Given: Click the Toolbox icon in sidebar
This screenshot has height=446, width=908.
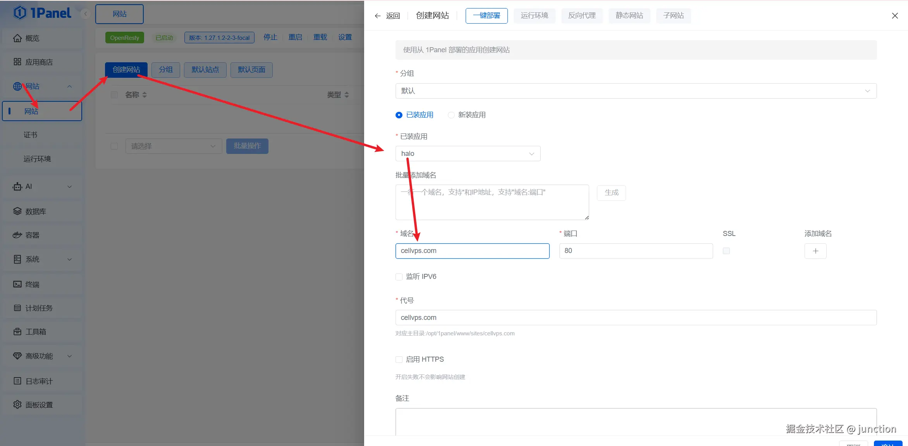Looking at the screenshot, I should [x=17, y=332].
